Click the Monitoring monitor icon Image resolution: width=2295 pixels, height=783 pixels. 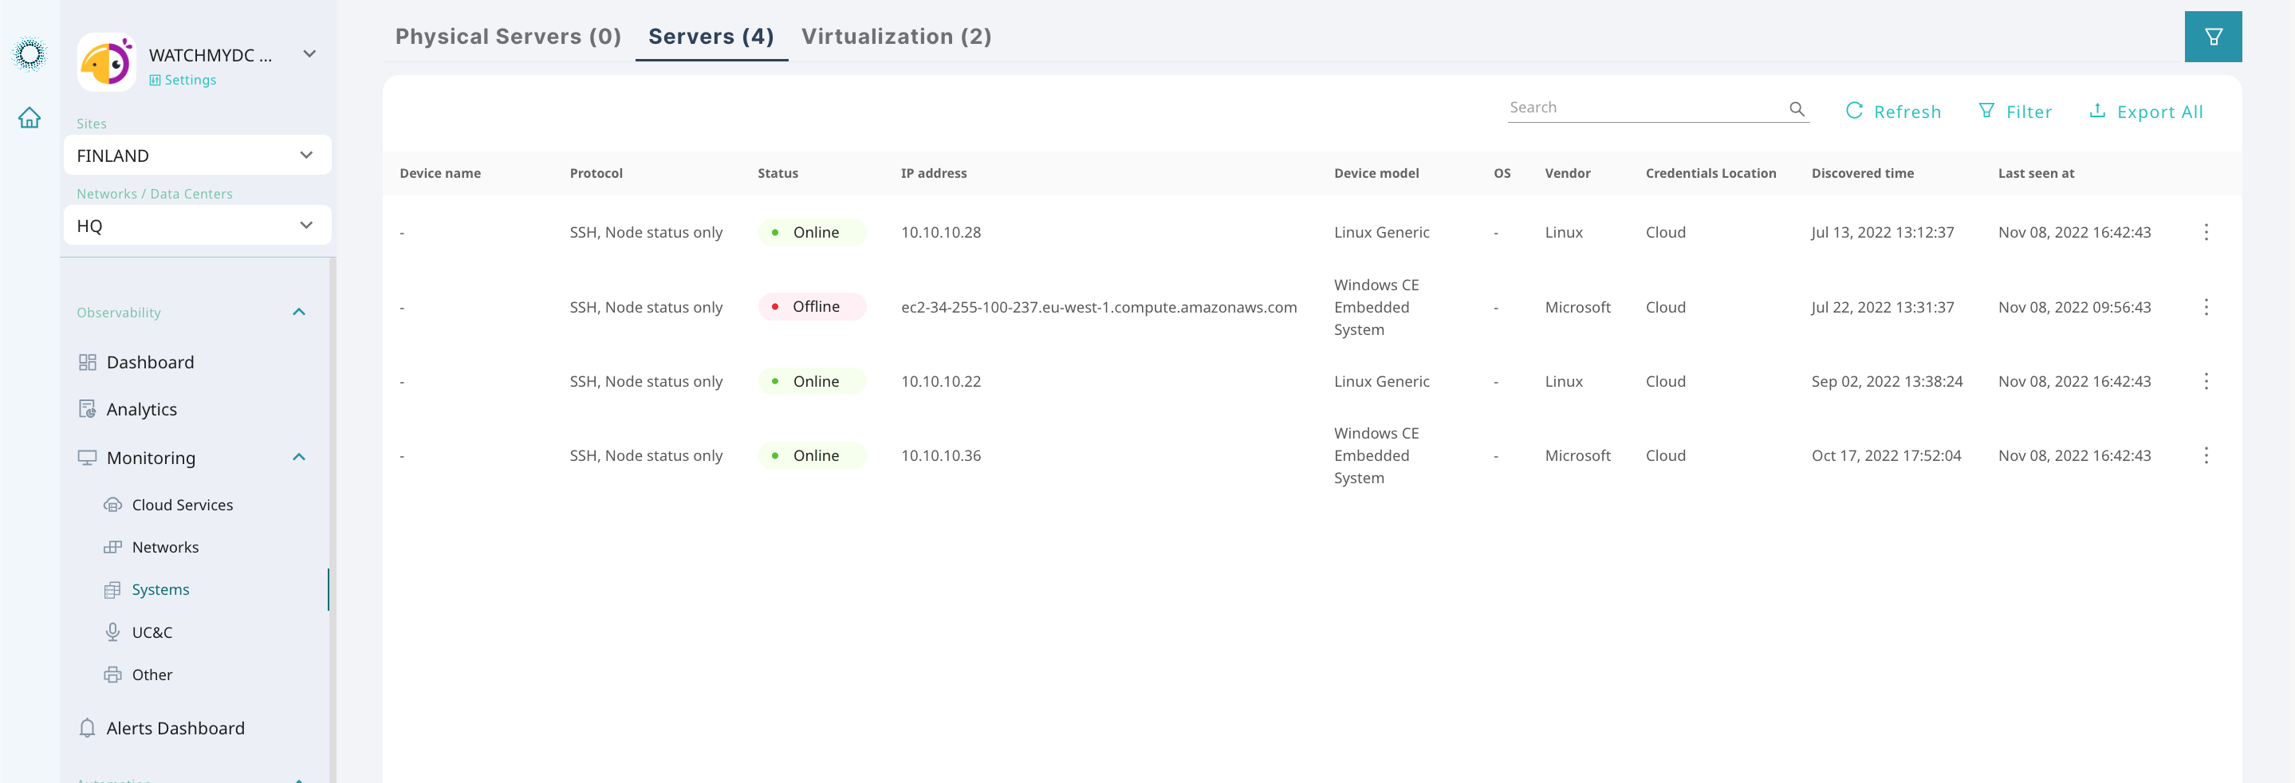click(87, 457)
